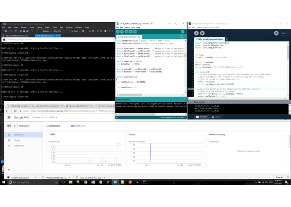The width and height of the screenshot is (291, 207).
Task: Open Visual Studio Debug menu
Action: [x=39, y=28]
